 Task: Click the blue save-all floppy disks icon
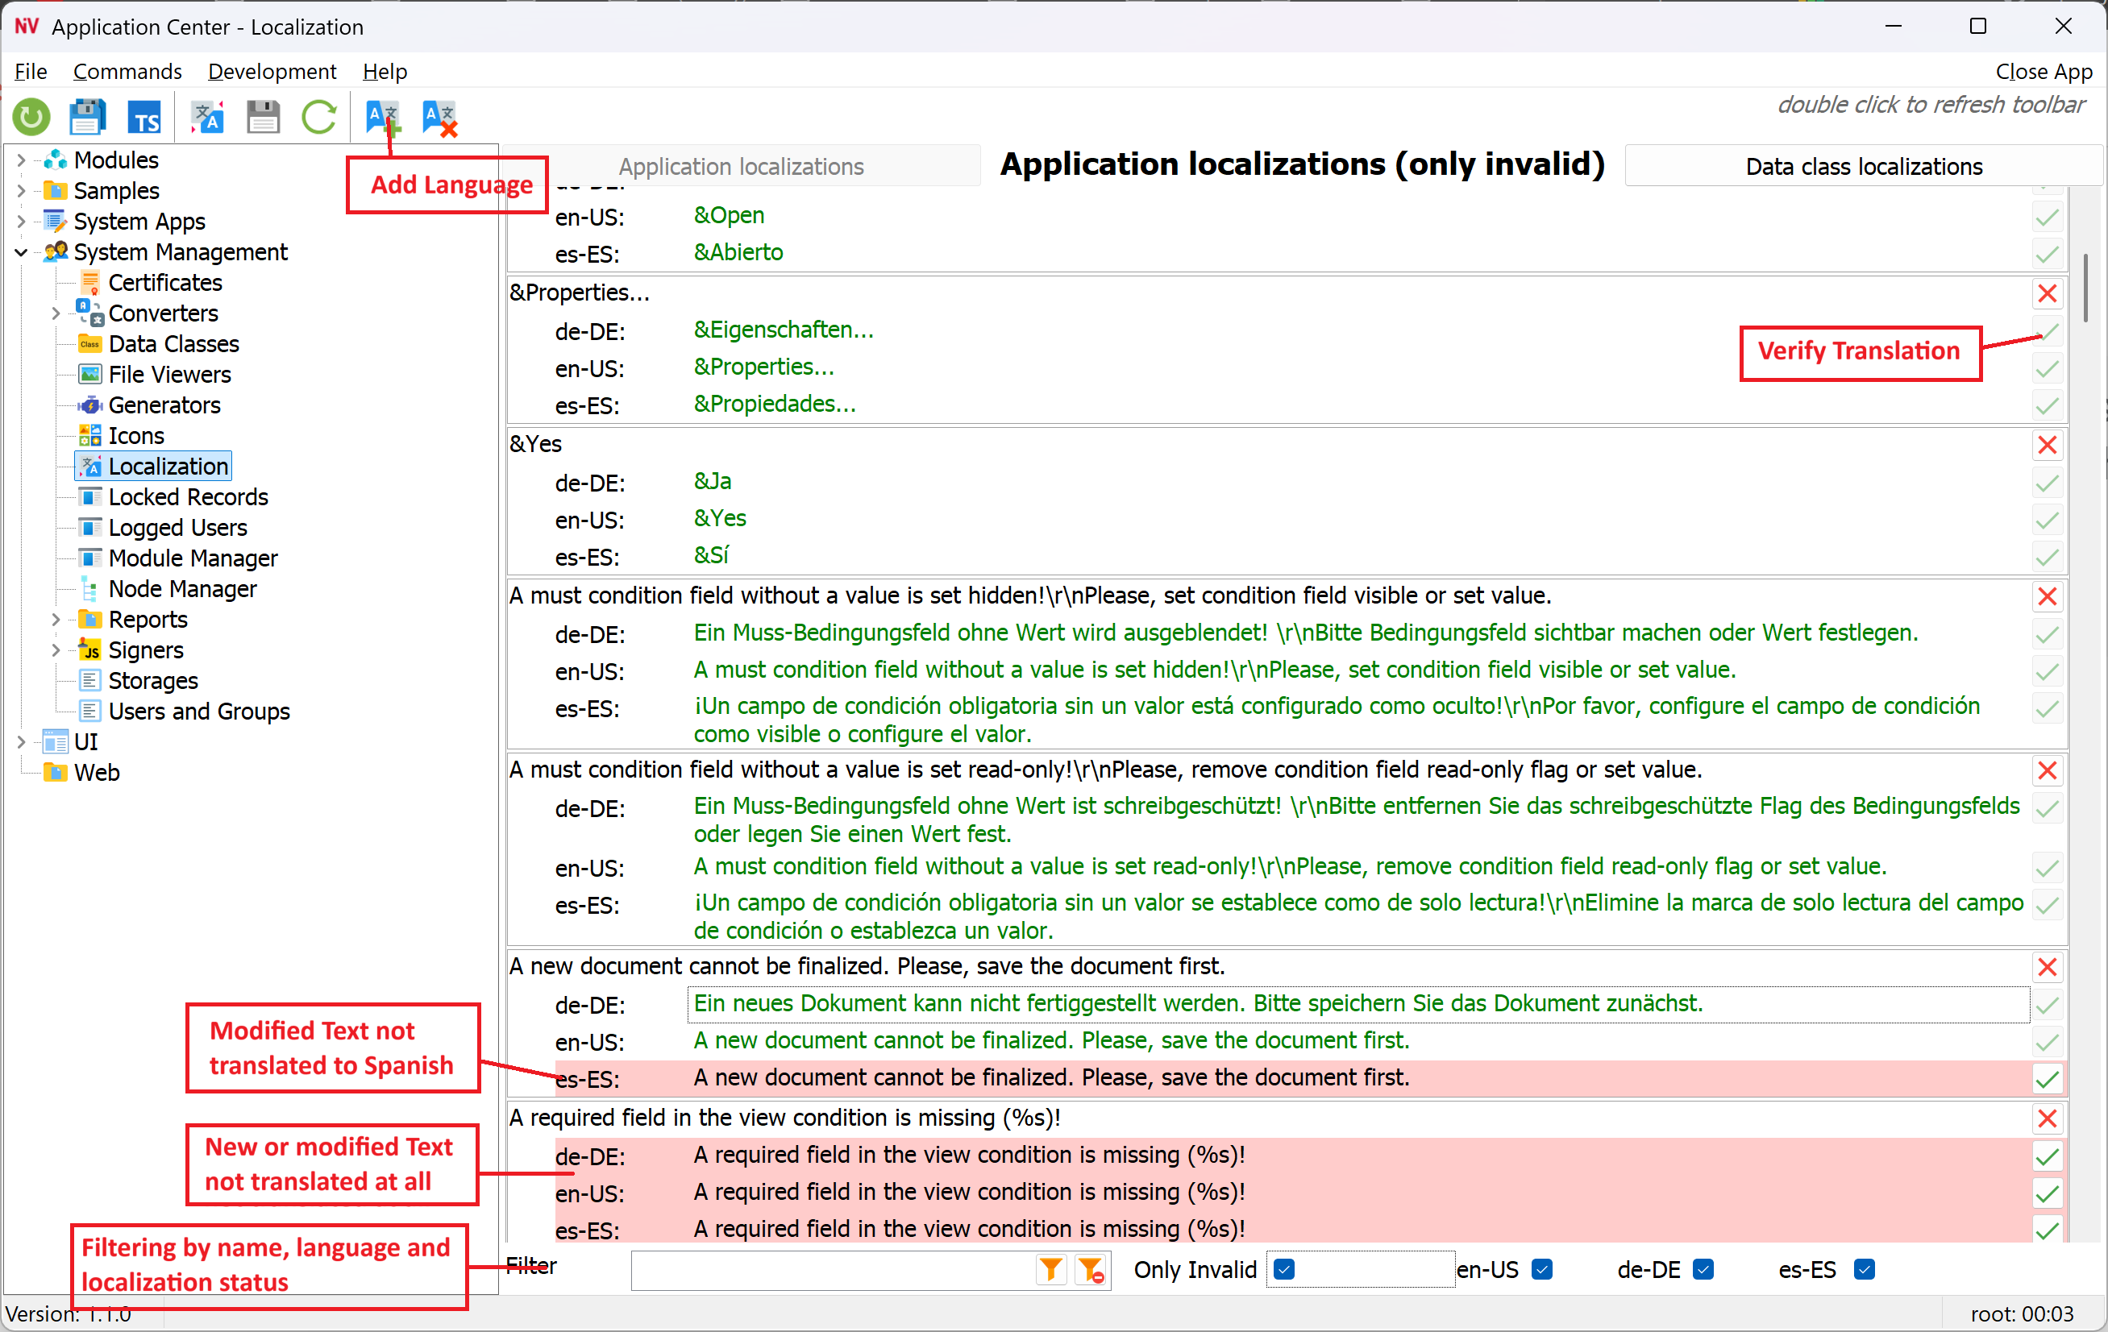88,116
